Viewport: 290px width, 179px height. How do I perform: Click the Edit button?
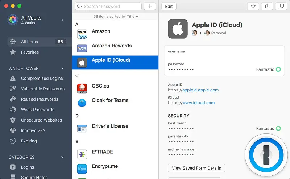pyautogui.click(x=169, y=6)
